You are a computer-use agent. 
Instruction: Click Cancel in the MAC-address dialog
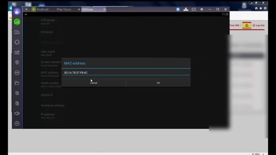(x=94, y=83)
